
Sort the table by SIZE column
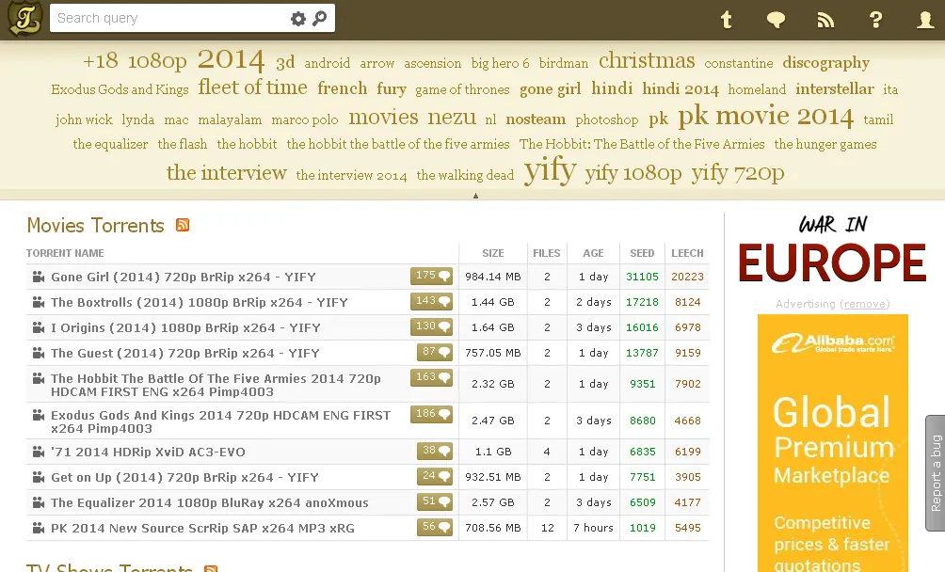coord(492,253)
